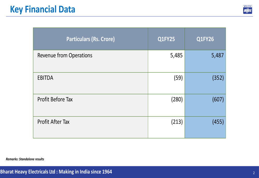Click the Particulars (Rs. Crore) header cell
Screen dimensions: 259x178
click(x=90, y=39)
